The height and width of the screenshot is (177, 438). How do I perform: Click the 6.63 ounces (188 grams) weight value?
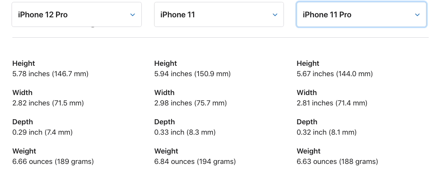(x=337, y=162)
